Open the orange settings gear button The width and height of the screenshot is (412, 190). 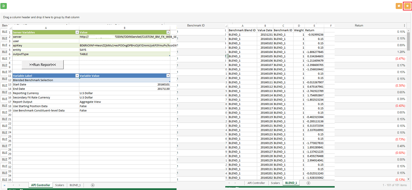(x=407, y=6)
